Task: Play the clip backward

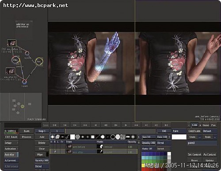Action: tap(95, 125)
